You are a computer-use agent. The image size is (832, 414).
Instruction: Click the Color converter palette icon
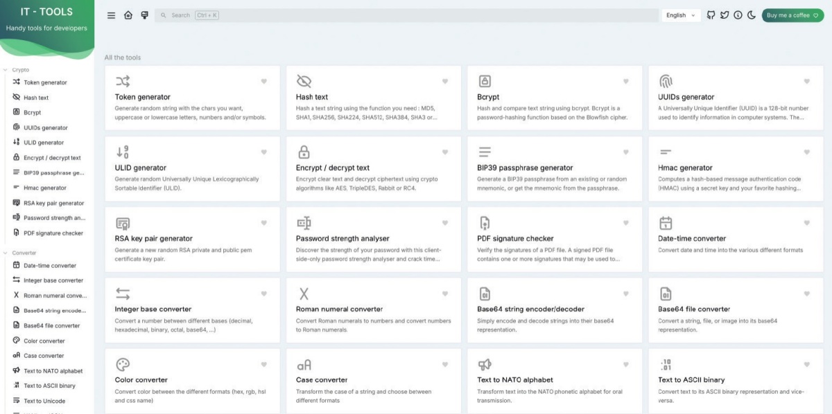123,364
